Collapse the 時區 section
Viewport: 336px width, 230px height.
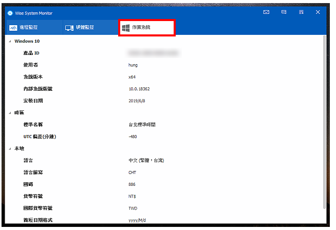pos(10,113)
